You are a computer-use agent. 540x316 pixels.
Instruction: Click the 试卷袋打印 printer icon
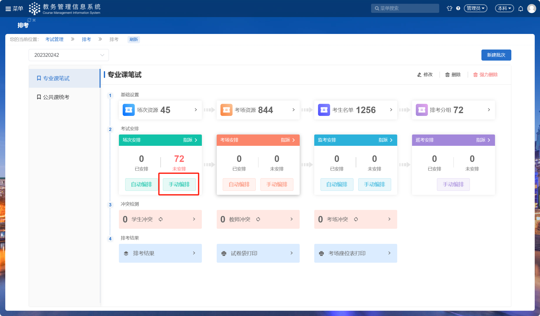224,253
